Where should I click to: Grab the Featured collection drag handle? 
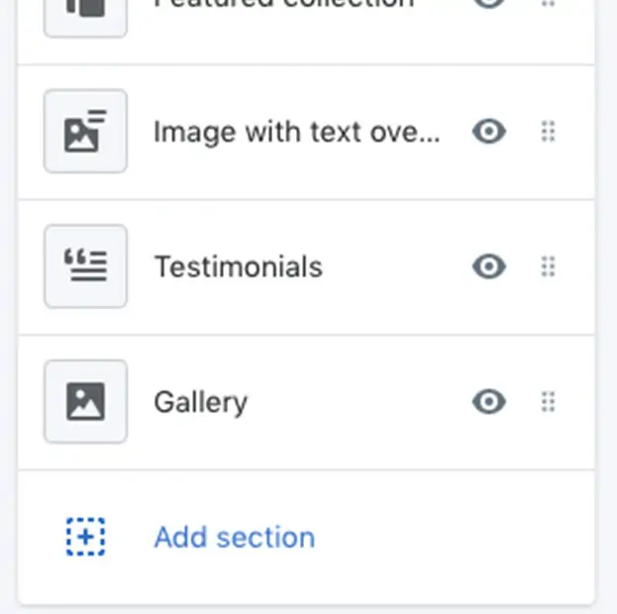tap(548, 3)
